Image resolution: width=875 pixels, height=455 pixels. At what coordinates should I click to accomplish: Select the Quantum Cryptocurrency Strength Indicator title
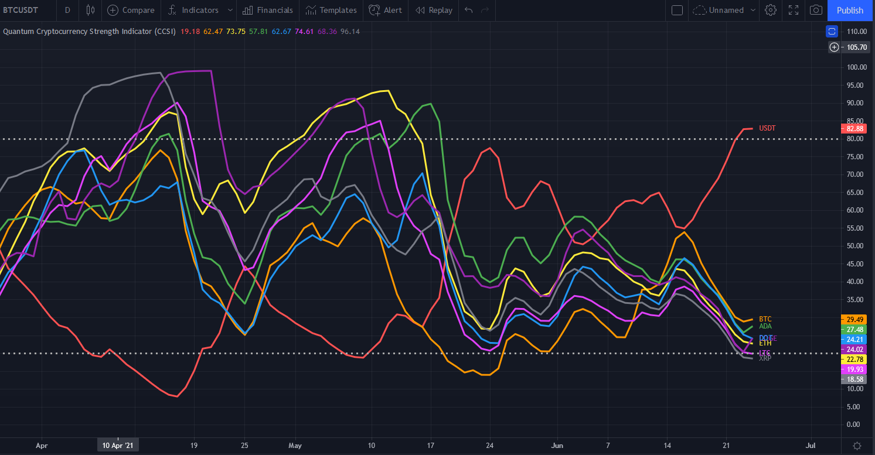coord(90,31)
